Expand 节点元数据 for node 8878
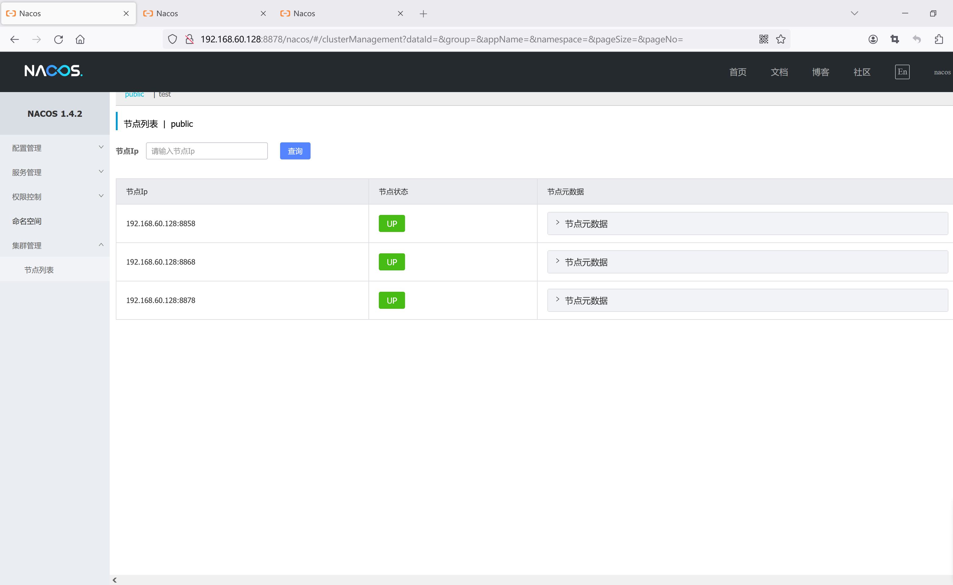This screenshot has width=953, height=585. point(748,301)
